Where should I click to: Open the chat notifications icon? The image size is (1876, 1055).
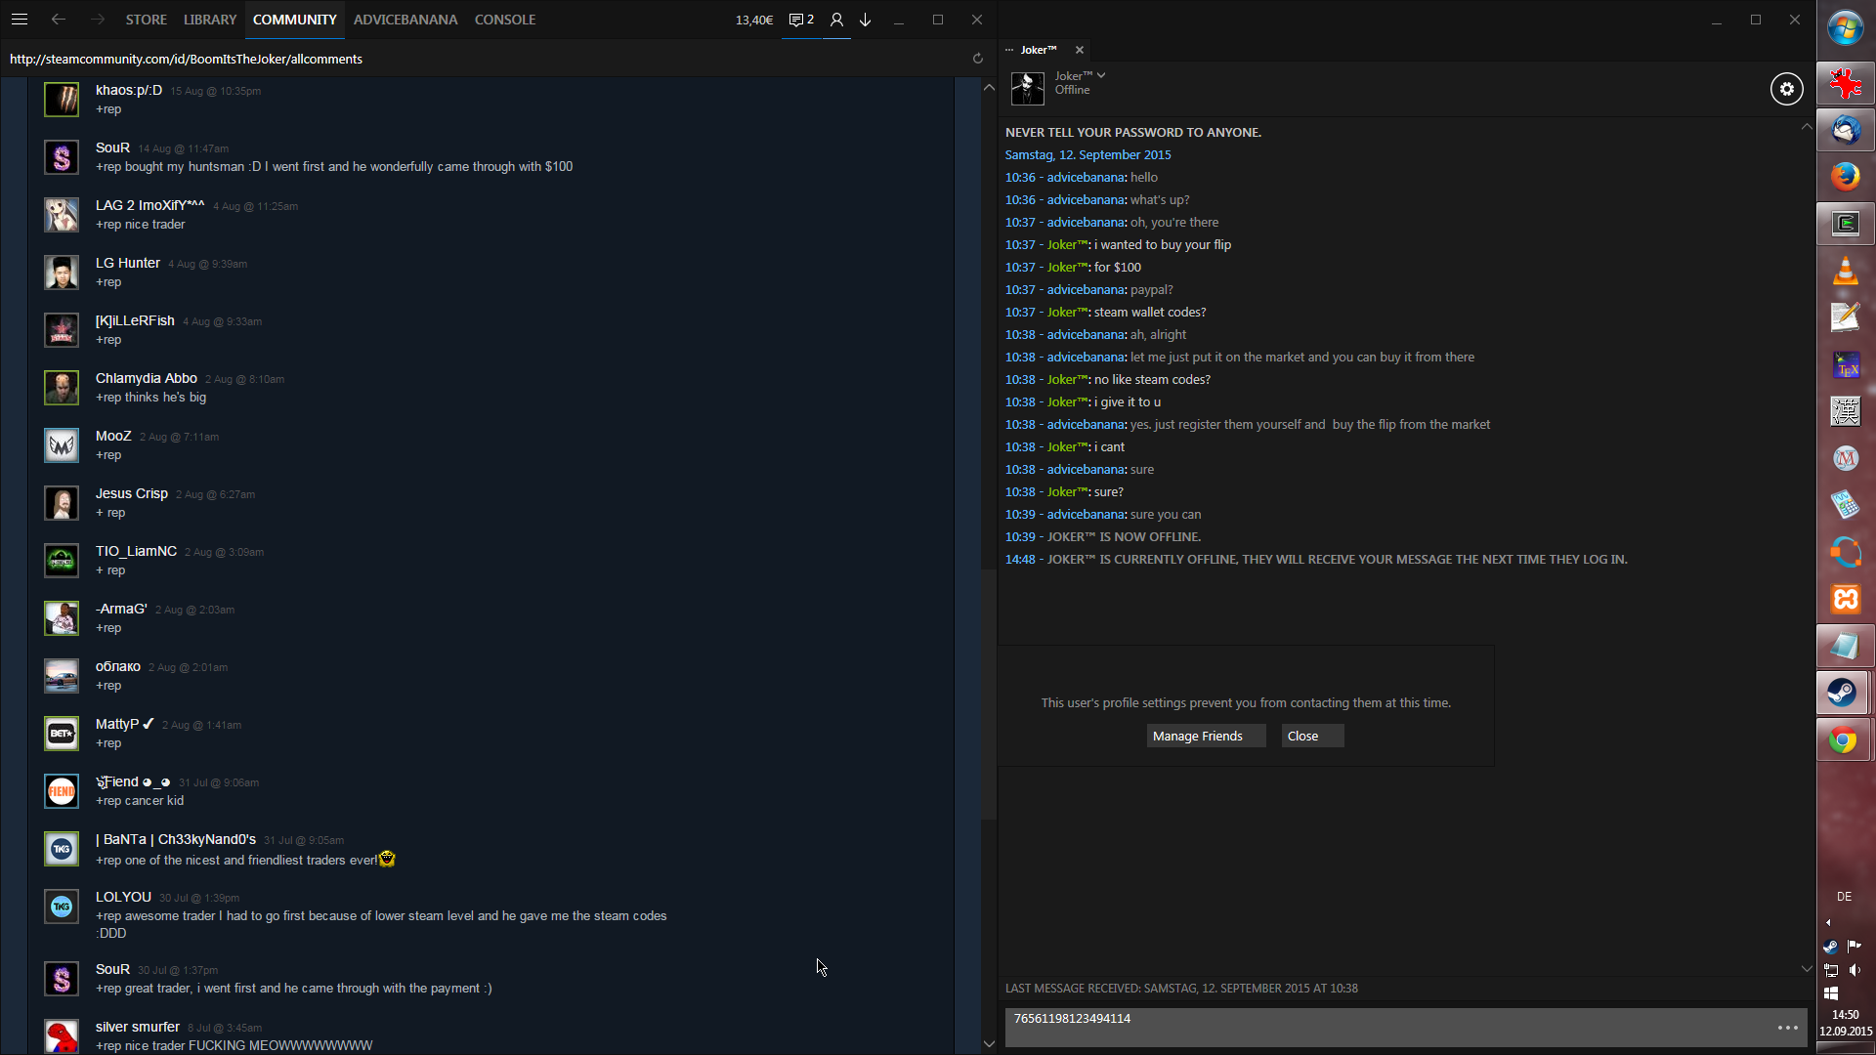tap(800, 20)
